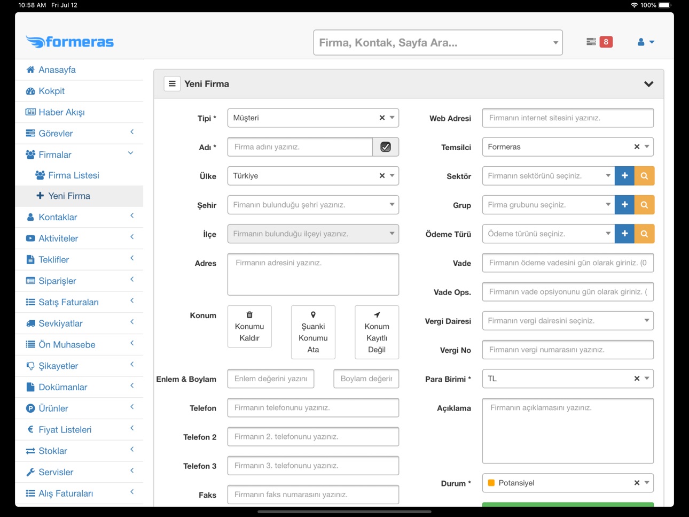Expand the Ön Muhasebe sidebar menu
689x517 pixels.
pyautogui.click(x=79, y=345)
